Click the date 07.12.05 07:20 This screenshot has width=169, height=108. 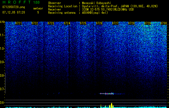tap(14, 12)
